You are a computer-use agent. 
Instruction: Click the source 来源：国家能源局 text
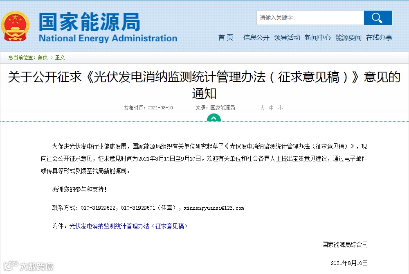click(215, 108)
